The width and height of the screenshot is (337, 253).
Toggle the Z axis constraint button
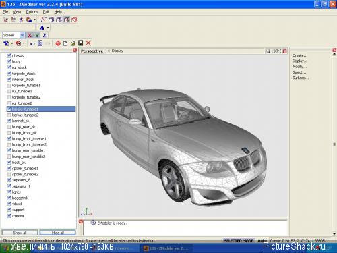44,35
